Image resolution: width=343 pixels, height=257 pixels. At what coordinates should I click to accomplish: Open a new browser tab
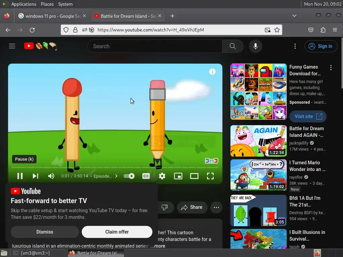point(172,16)
